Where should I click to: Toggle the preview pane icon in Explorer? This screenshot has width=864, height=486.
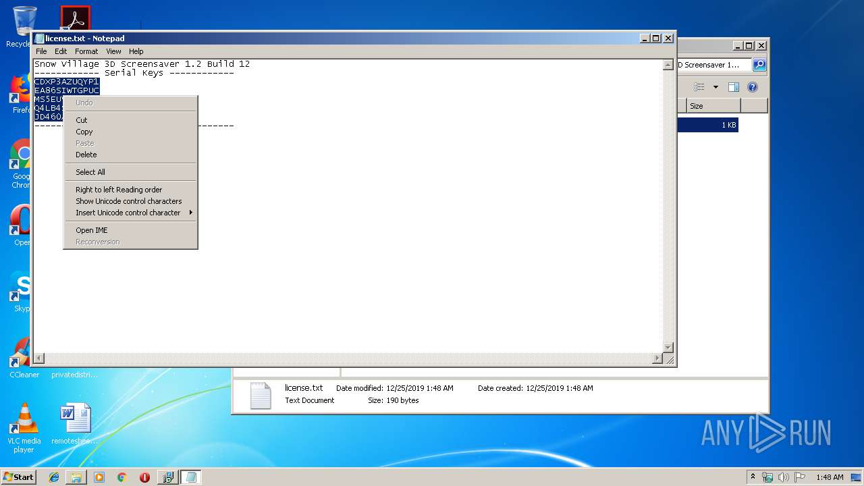pyautogui.click(x=734, y=87)
